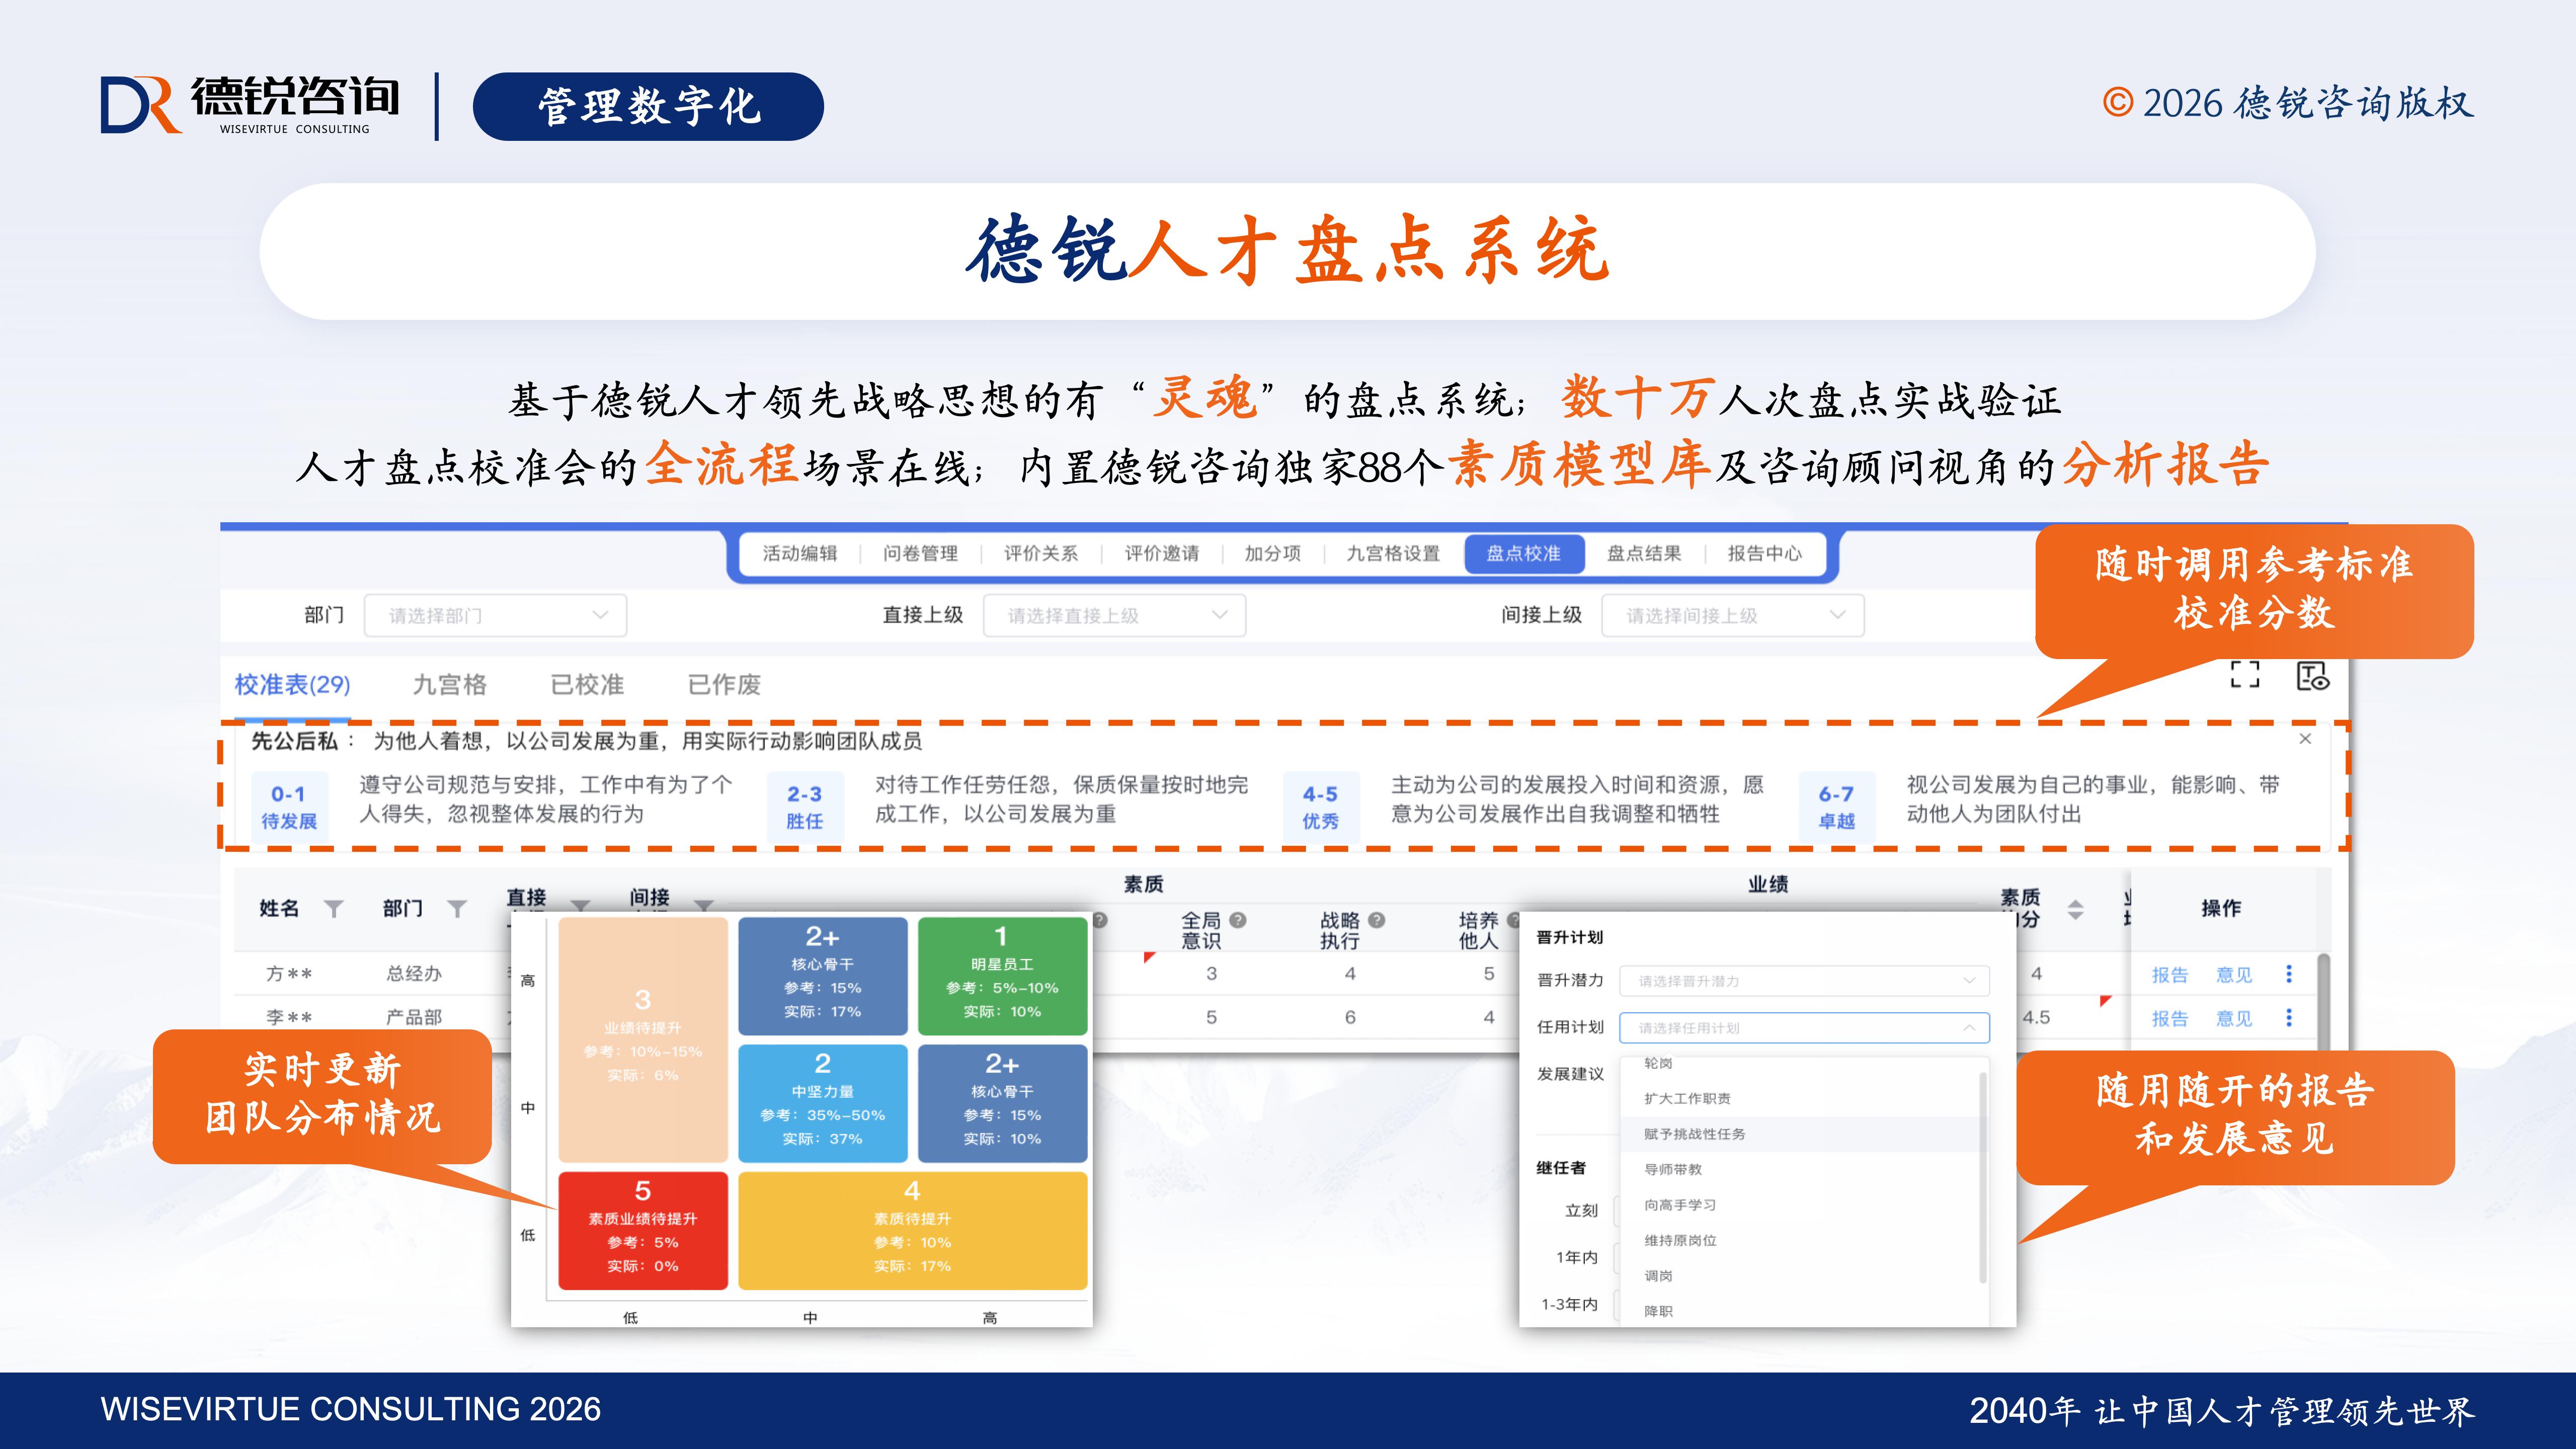This screenshot has width=2576, height=1449.
Task: Click the 德锐咨询 DR logo
Action: (250, 105)
